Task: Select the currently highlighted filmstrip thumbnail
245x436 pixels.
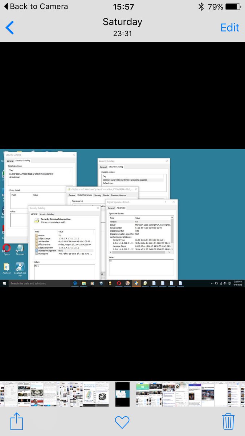Action: 122,394
